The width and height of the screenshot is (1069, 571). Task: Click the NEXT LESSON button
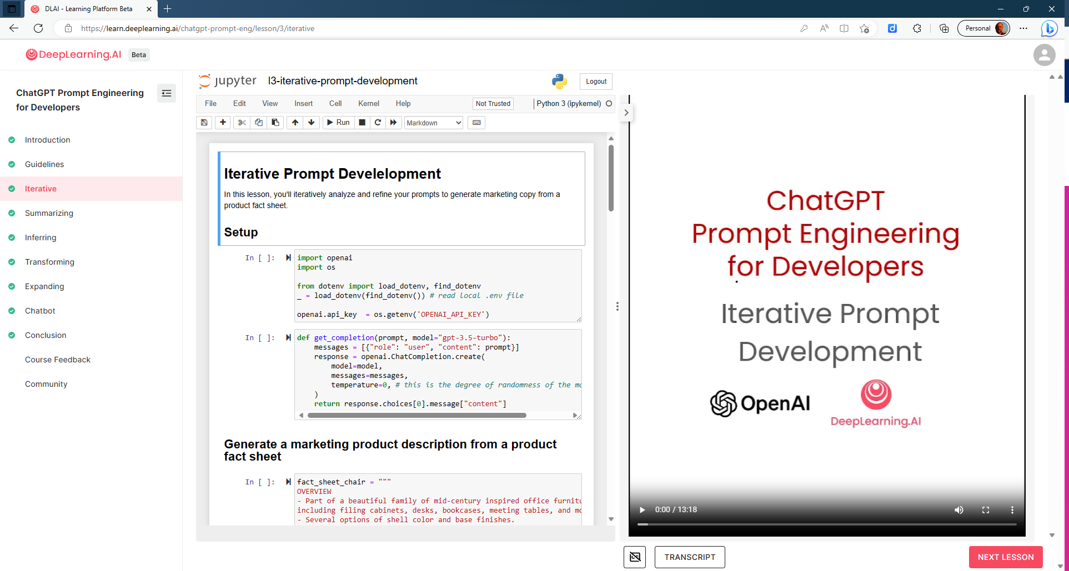(x=1005, y=557)
